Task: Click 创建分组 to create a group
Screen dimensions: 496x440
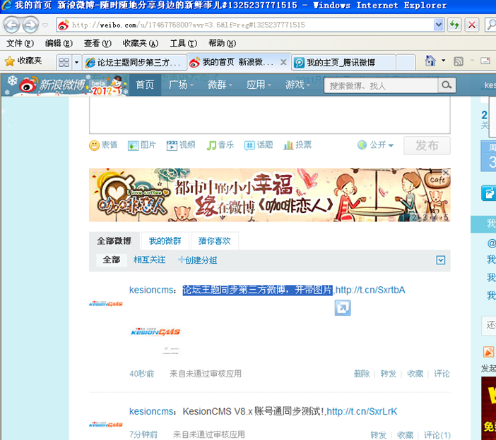Action: pyautogui.click(x=197, y=260)
